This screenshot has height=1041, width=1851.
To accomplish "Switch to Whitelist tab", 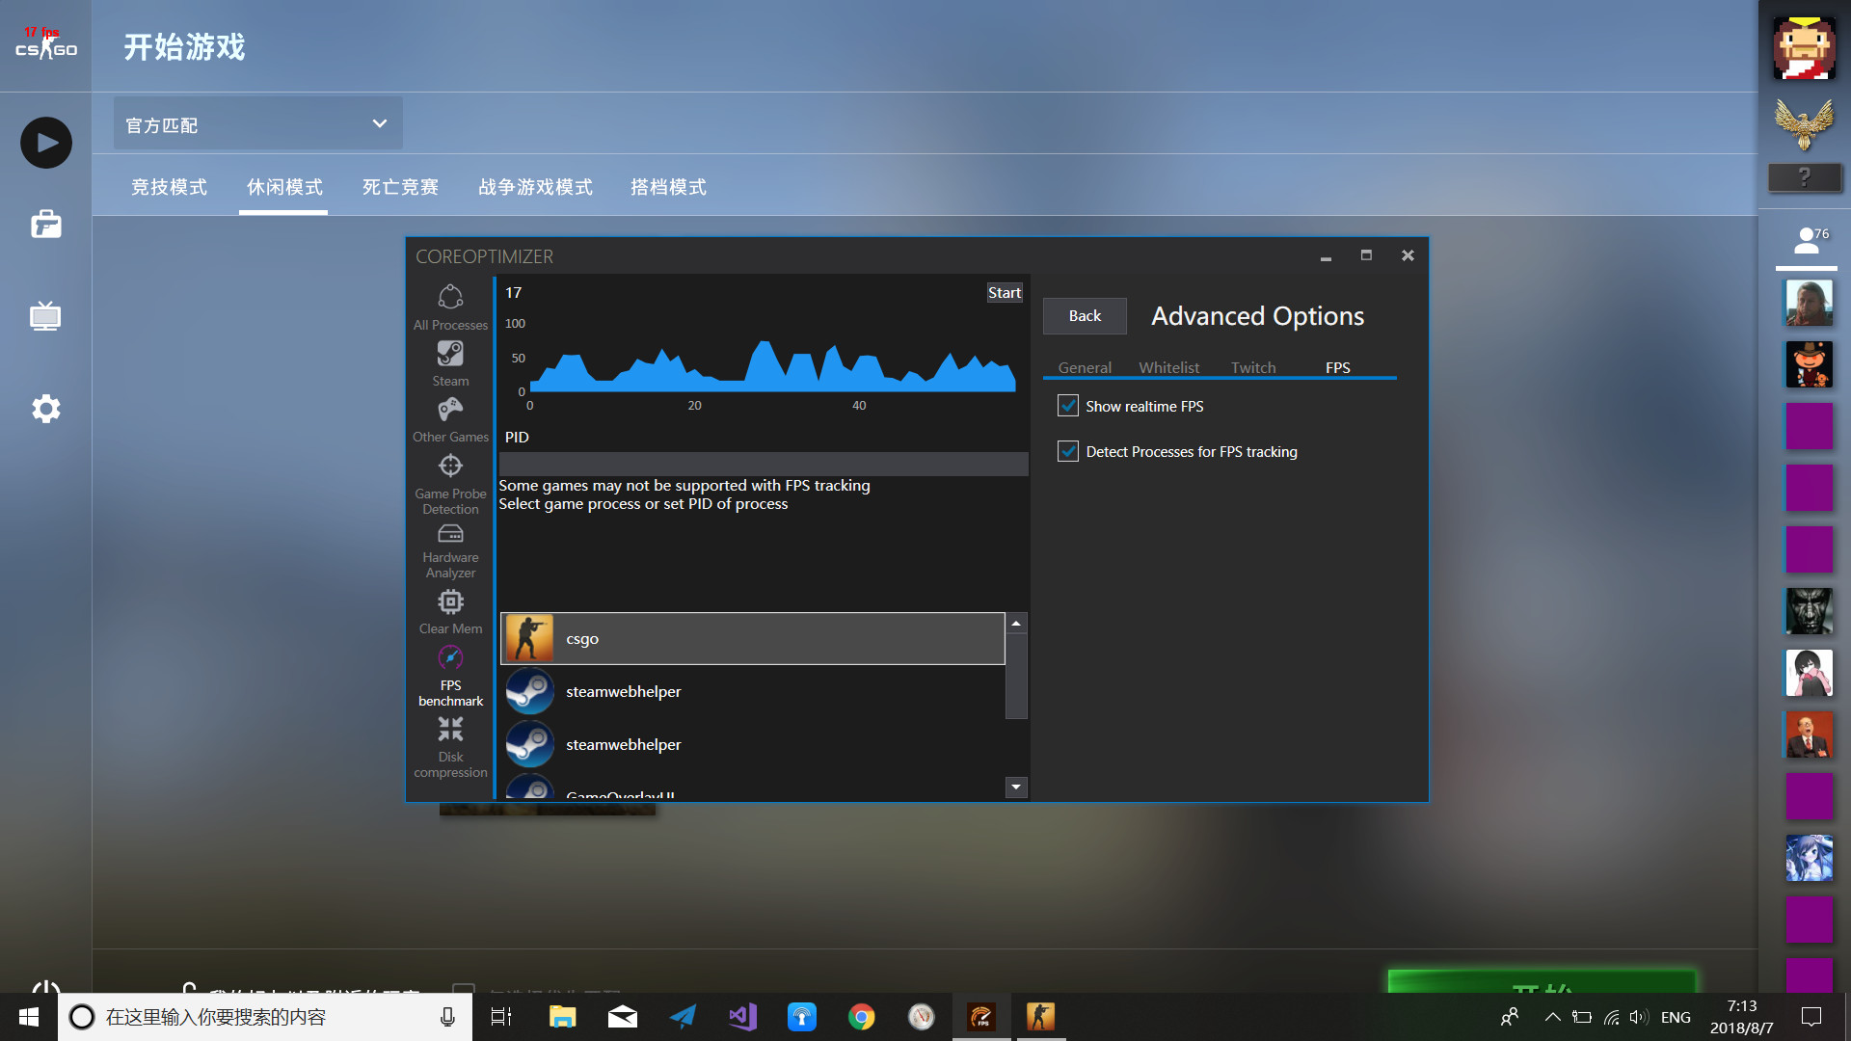I will click(x=1169, y=367).
